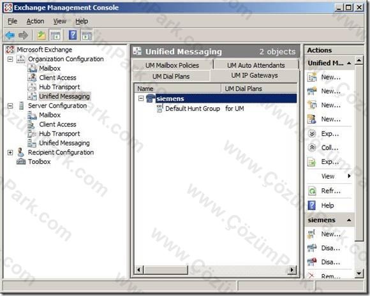
Task: Click the siemens gateway phone icon
Action: tap(151, 98)
